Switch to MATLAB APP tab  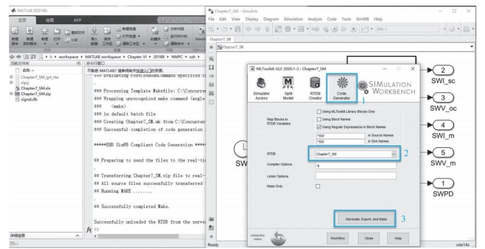coord(77,20)
